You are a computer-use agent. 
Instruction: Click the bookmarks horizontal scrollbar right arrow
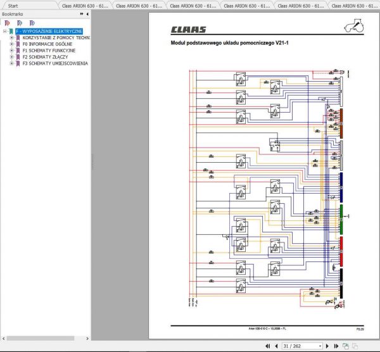tap(87, 339)
